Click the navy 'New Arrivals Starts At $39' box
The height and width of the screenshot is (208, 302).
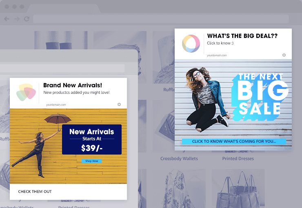[92, 139]
